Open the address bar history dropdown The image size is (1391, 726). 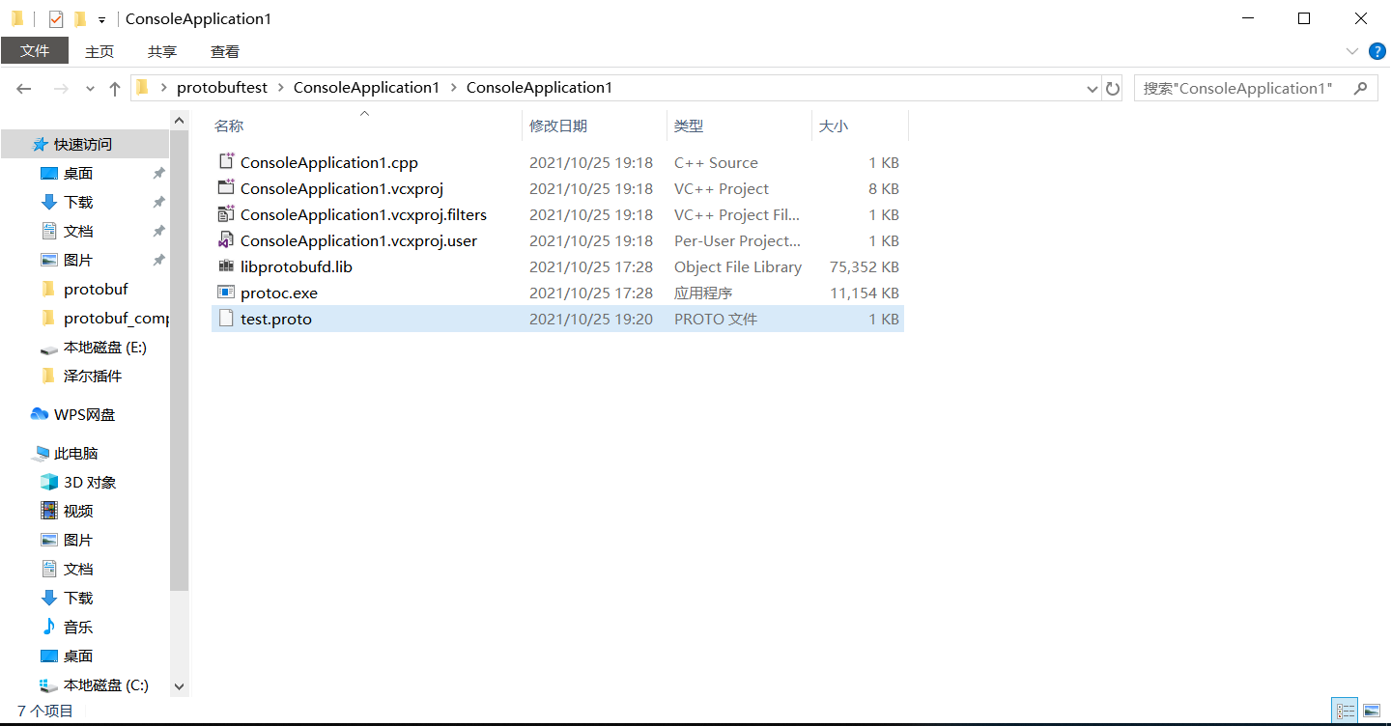(1092, 88)
